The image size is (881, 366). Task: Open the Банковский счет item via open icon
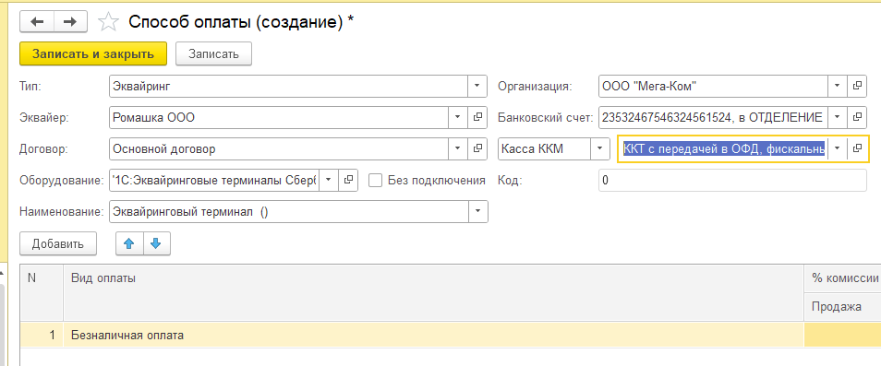click(857, 118)
